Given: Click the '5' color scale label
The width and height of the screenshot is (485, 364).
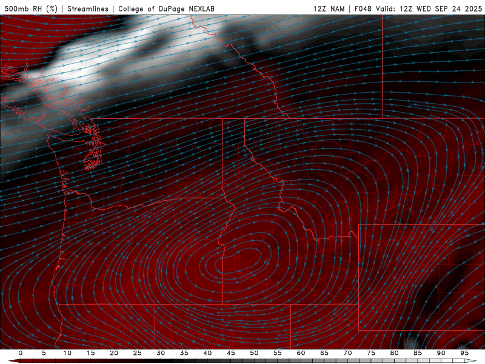Looking at the screenshot, I should (x=44, y=353).
